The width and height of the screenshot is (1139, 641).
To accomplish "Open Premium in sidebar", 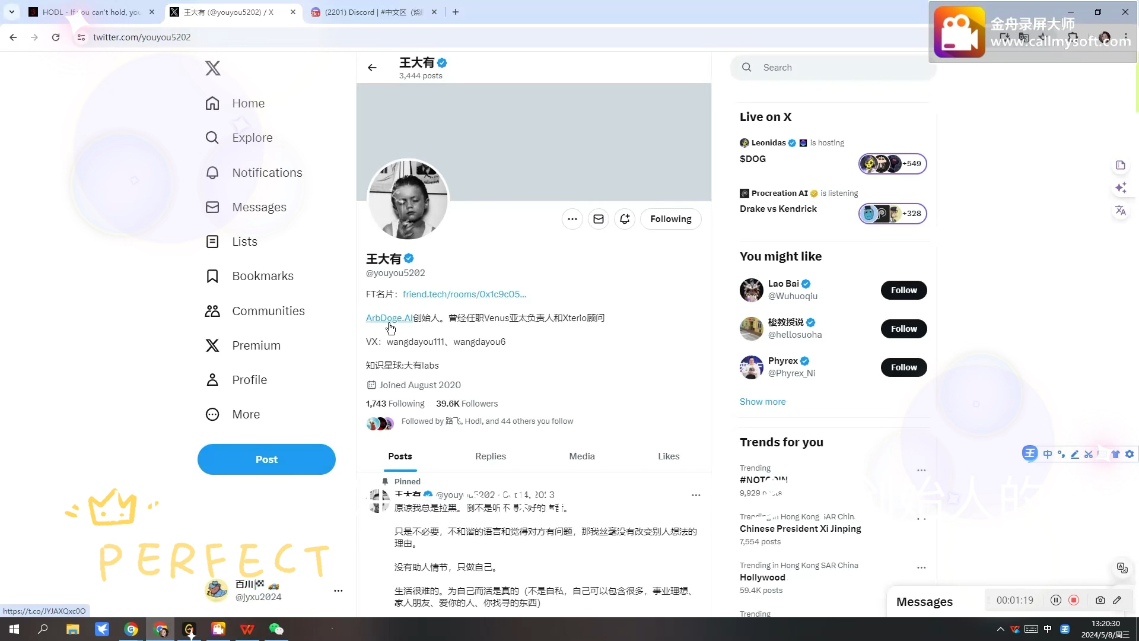I will (x=243, y=345).
